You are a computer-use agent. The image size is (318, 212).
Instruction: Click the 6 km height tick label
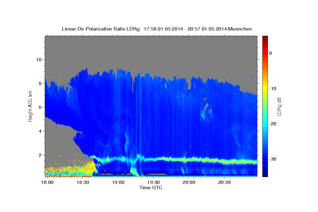(40, 107)
